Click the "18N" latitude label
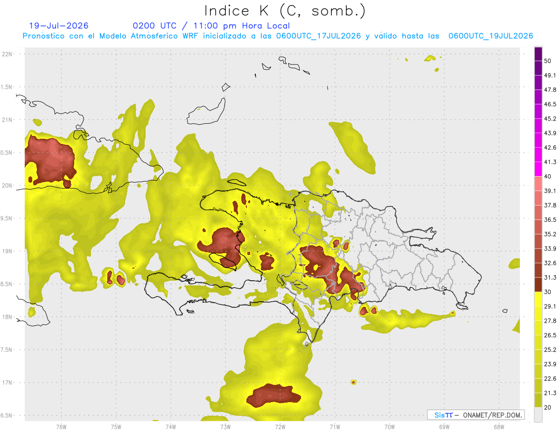Screen dimensions: 560x433 (x=7, y=317)
